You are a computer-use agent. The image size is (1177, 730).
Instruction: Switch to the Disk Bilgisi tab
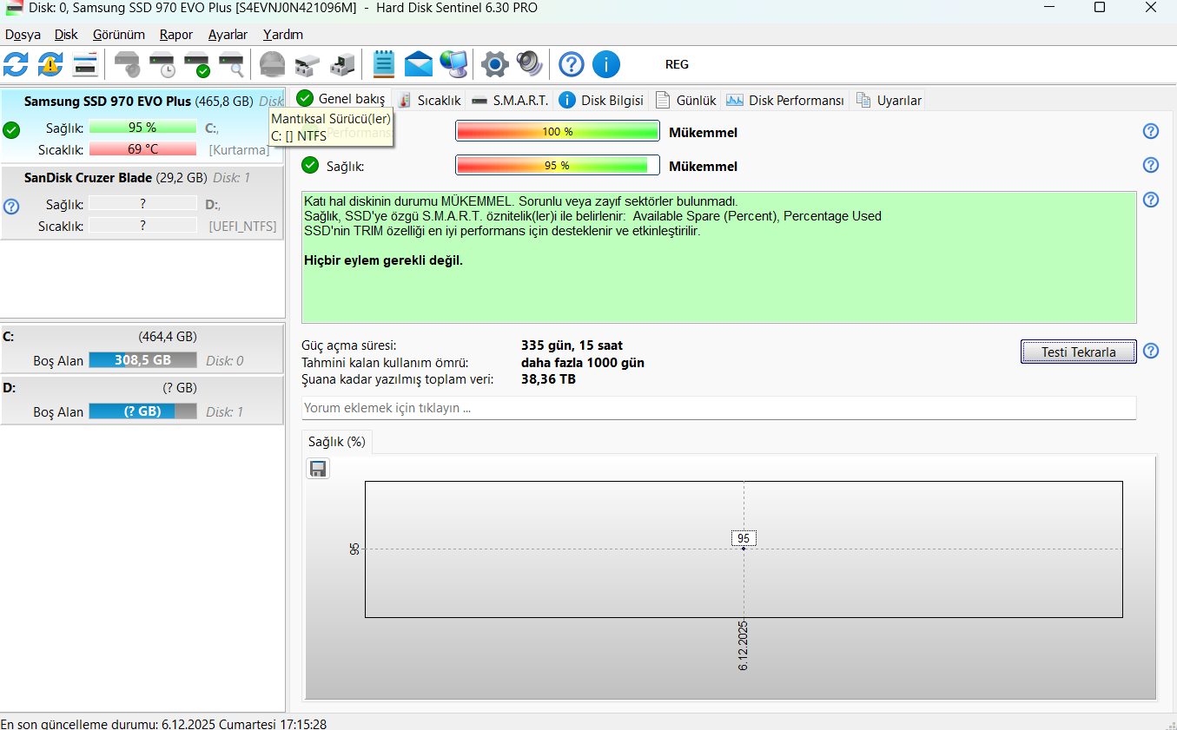pyautogui.click(x=601, y=100)
